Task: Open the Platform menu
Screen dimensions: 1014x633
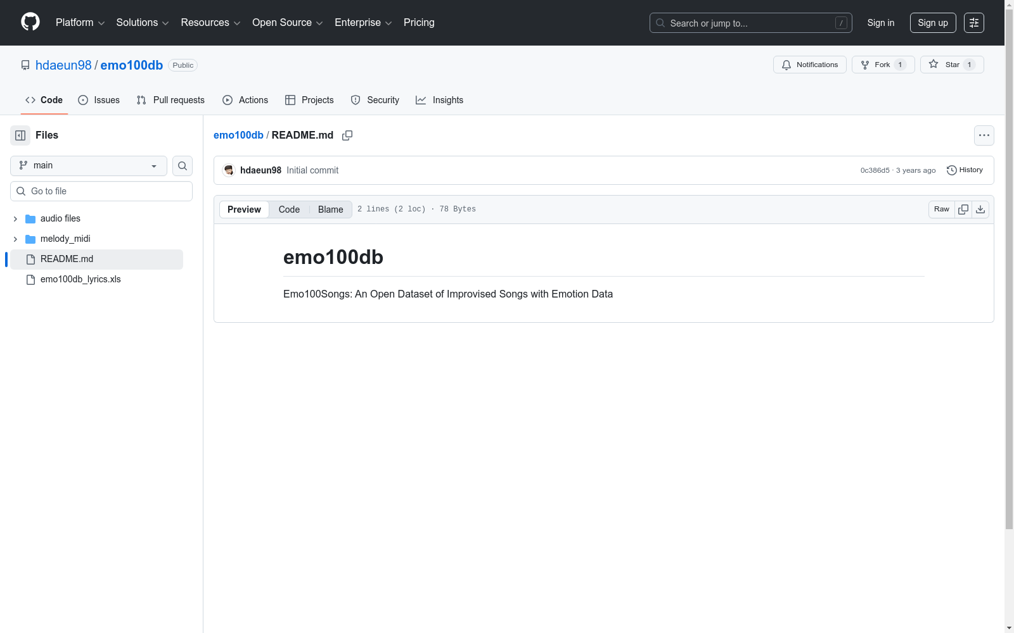Action: point(80,23)
